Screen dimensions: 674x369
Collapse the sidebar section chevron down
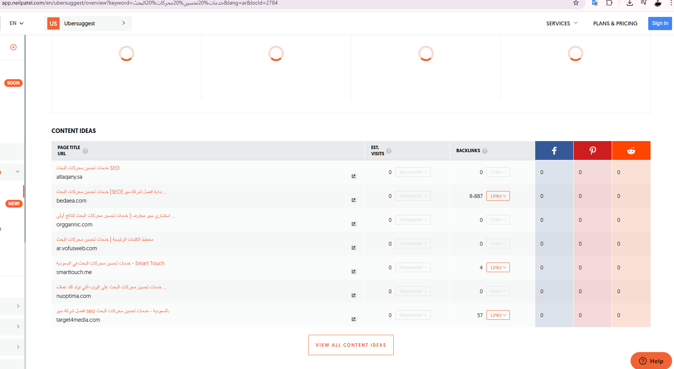[x=17, y=172]
